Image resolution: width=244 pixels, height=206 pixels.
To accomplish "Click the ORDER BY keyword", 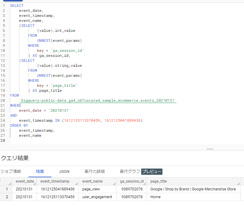I will coord(19,125).
